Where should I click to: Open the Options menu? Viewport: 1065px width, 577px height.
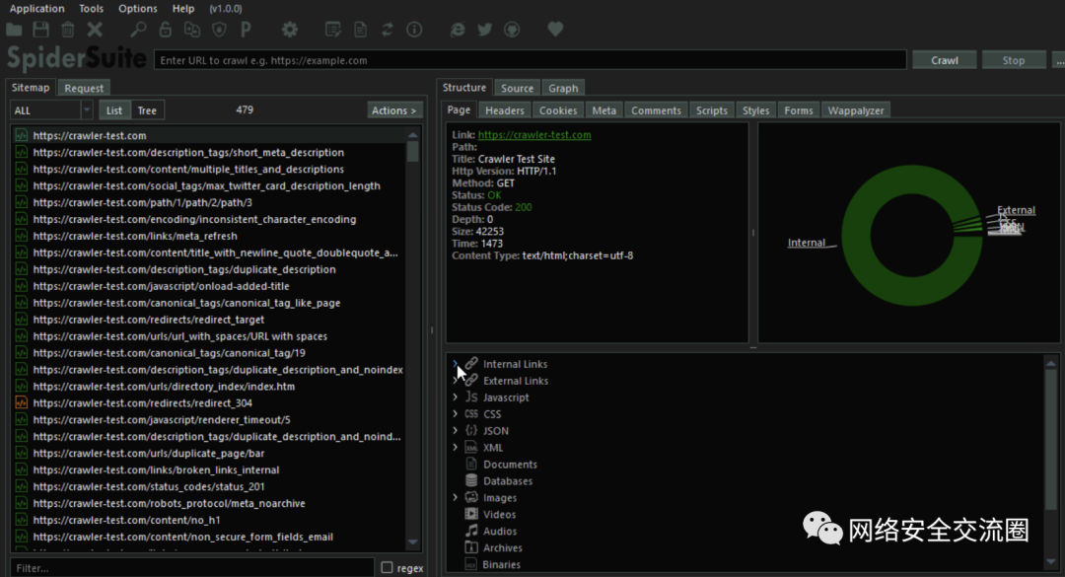click(x=138, y=8)
